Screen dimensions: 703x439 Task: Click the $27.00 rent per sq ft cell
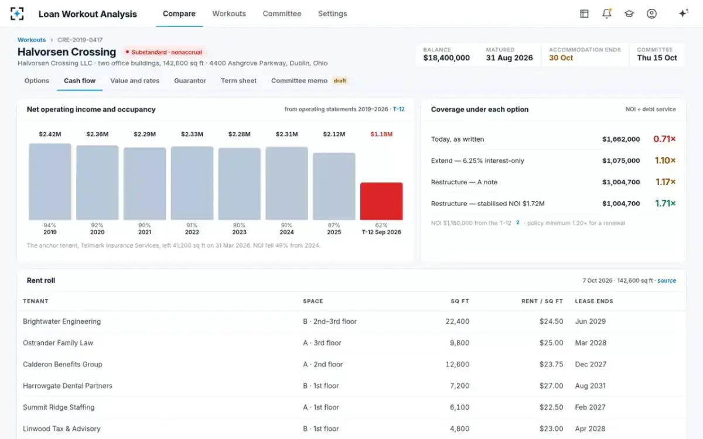[551, 386]
